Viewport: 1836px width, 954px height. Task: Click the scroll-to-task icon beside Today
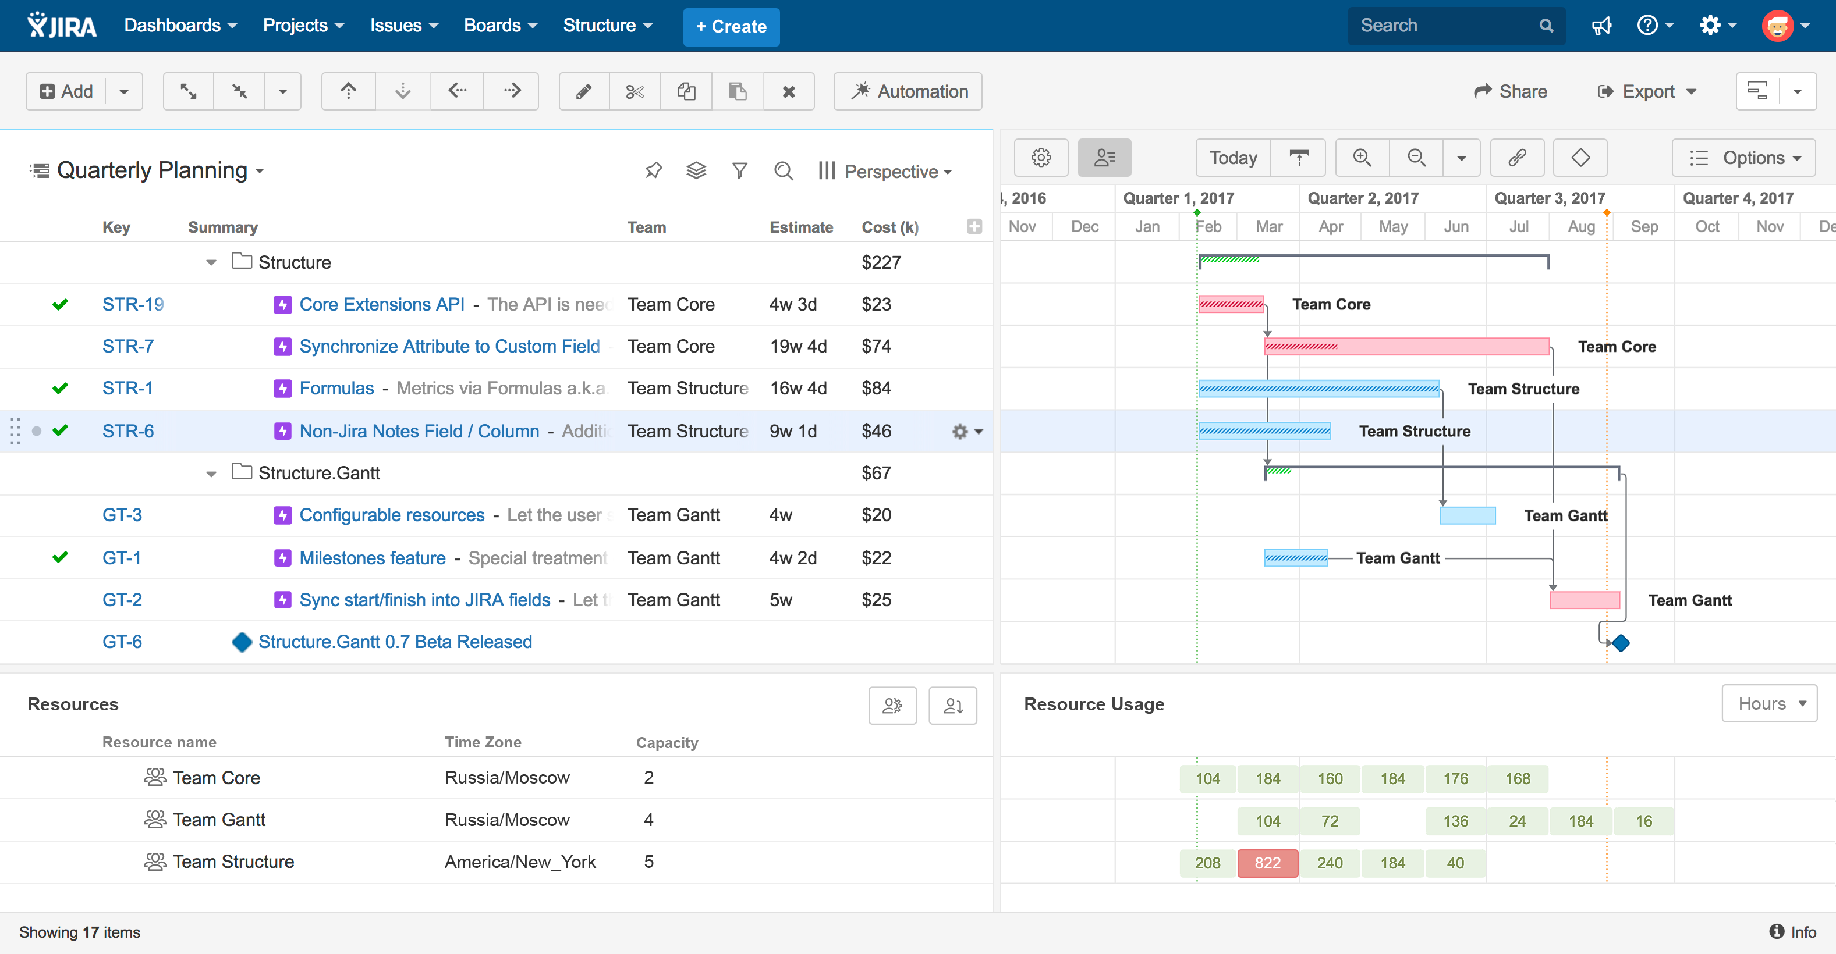tap(1299, 158)
